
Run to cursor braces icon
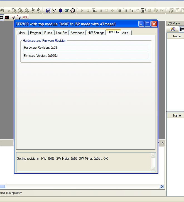138,11
